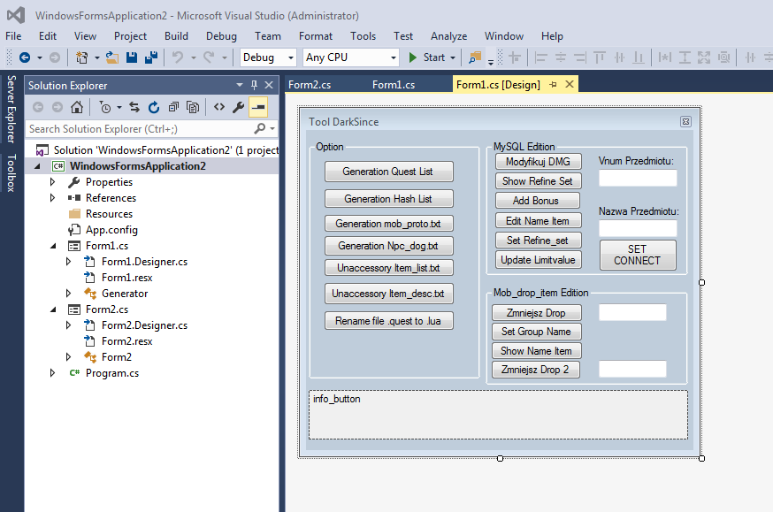Click the Nazwa Przedmiotu text box
Image resolution: width=773 pixels, height=512 pixels.
tap(638, 228)
